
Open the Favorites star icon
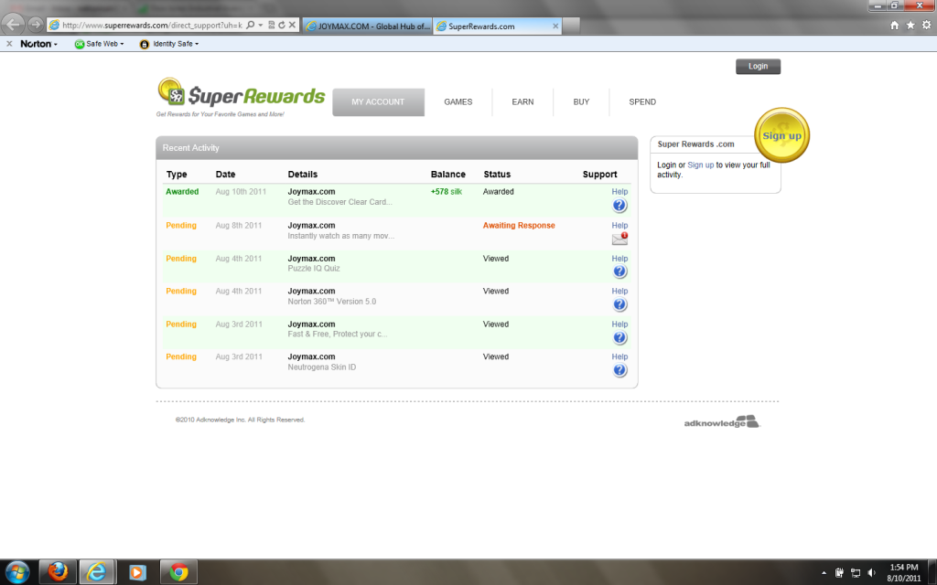click(910, 25)
